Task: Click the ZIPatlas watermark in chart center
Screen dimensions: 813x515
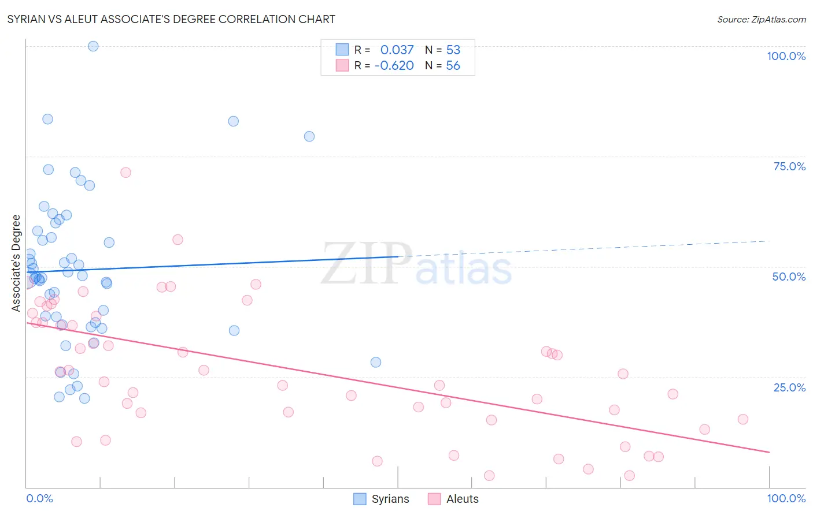Action: tap(416, 264)
